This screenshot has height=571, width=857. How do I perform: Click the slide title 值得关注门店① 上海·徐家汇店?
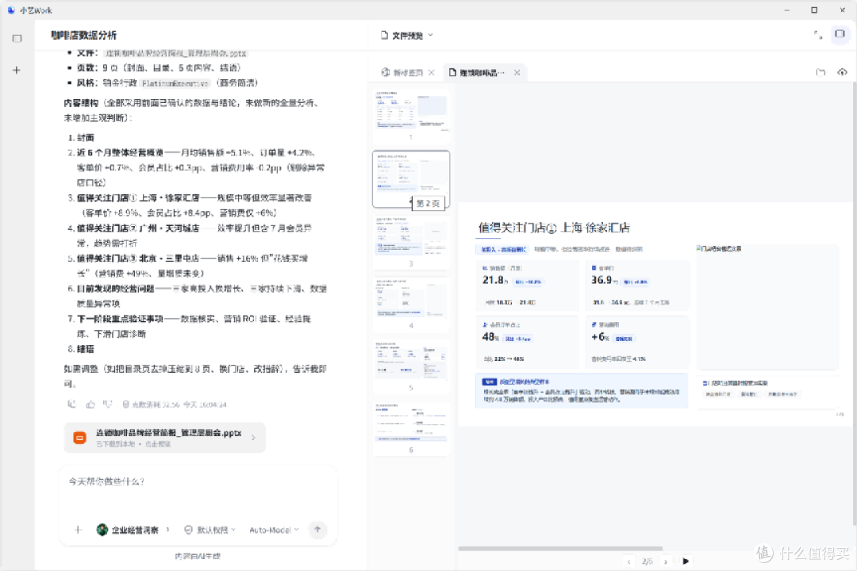coord(554,228)
